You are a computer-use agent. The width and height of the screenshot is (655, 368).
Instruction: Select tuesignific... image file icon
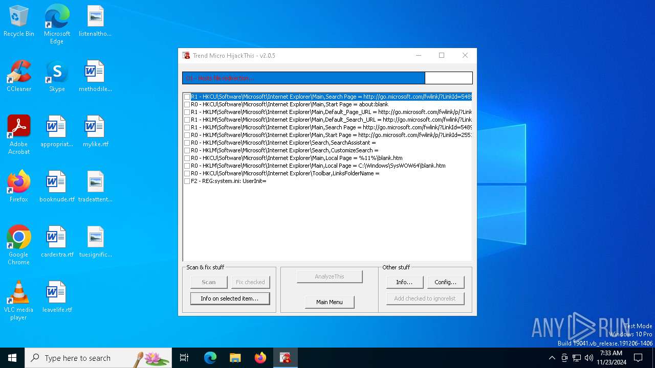tap(95, 242)
